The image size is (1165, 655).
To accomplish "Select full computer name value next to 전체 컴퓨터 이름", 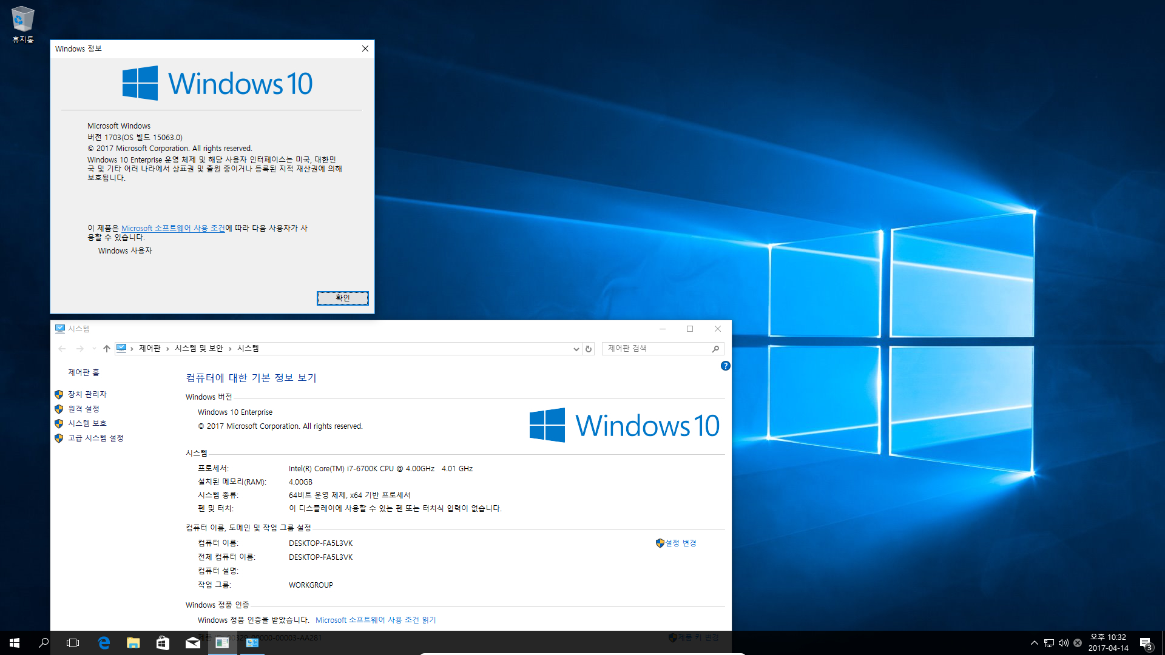I will point(320,557).
